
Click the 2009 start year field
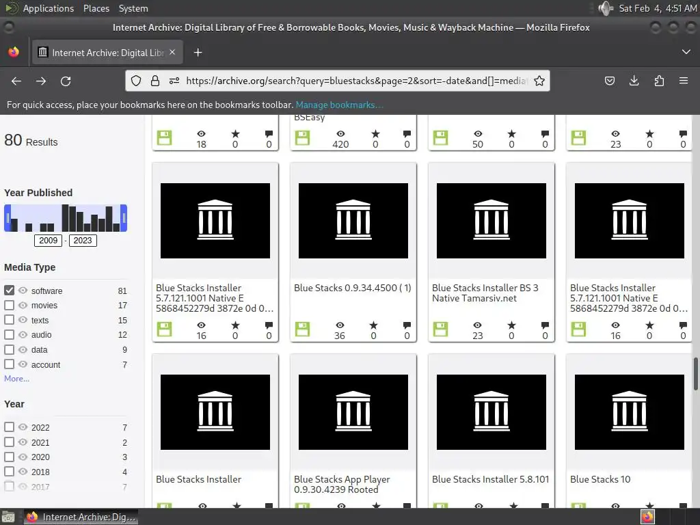point(49,240)
